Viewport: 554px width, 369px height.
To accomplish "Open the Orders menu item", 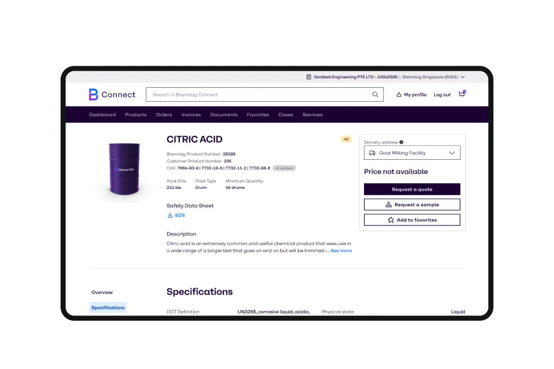I will pos(164,114).
